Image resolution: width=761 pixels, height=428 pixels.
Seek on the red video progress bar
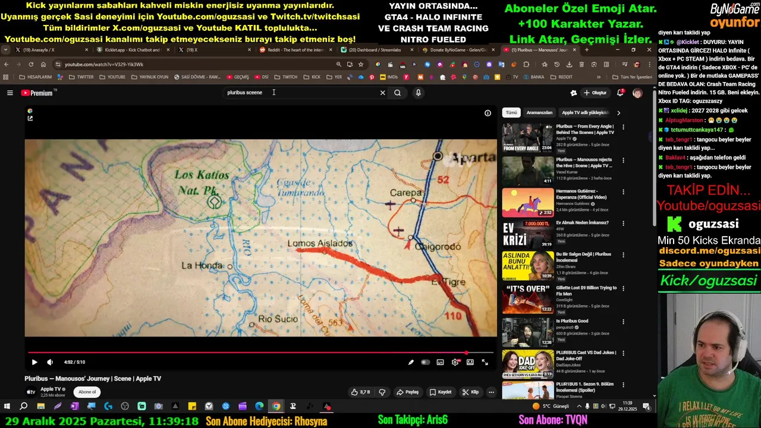coord(260,353)
